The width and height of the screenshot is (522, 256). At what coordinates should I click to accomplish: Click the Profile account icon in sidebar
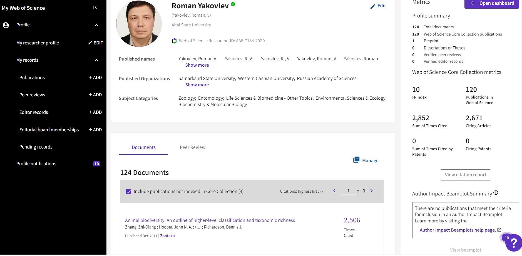[6, 25]
